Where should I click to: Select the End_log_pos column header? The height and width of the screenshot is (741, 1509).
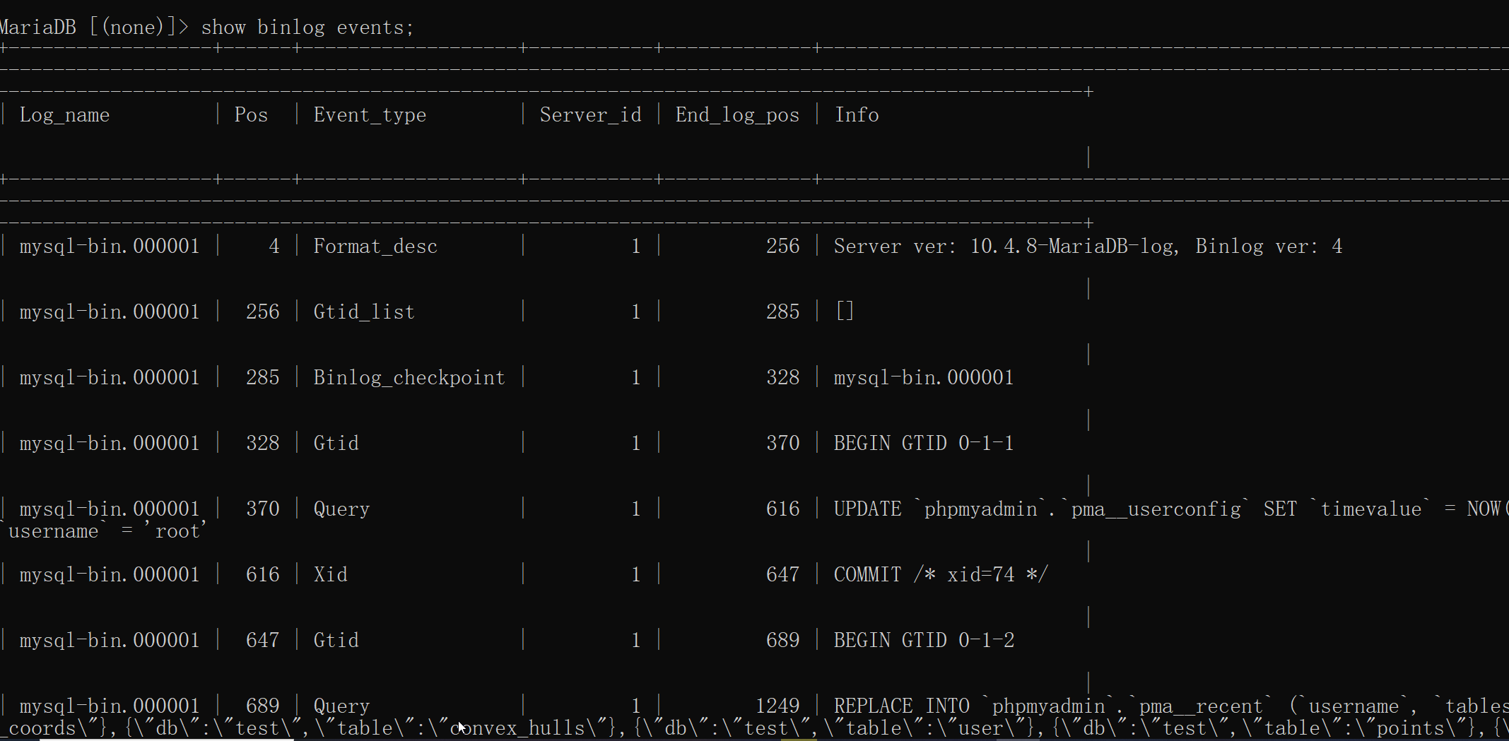click(x=737, y=114)
